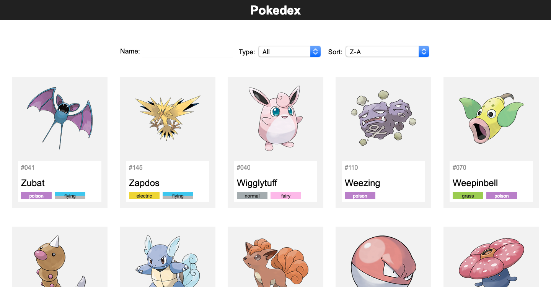Focus the Name search field
The height and width of the screenshot is (287, 551).
187,52
